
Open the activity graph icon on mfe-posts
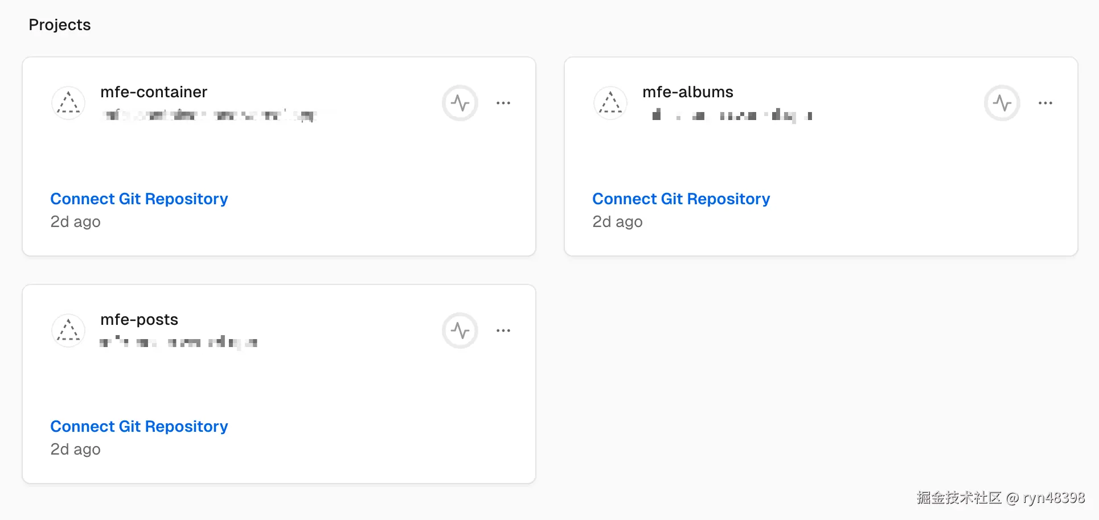[460, 331]
